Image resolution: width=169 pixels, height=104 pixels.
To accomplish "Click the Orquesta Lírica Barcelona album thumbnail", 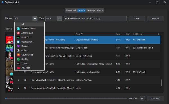I will coord(9,40).
